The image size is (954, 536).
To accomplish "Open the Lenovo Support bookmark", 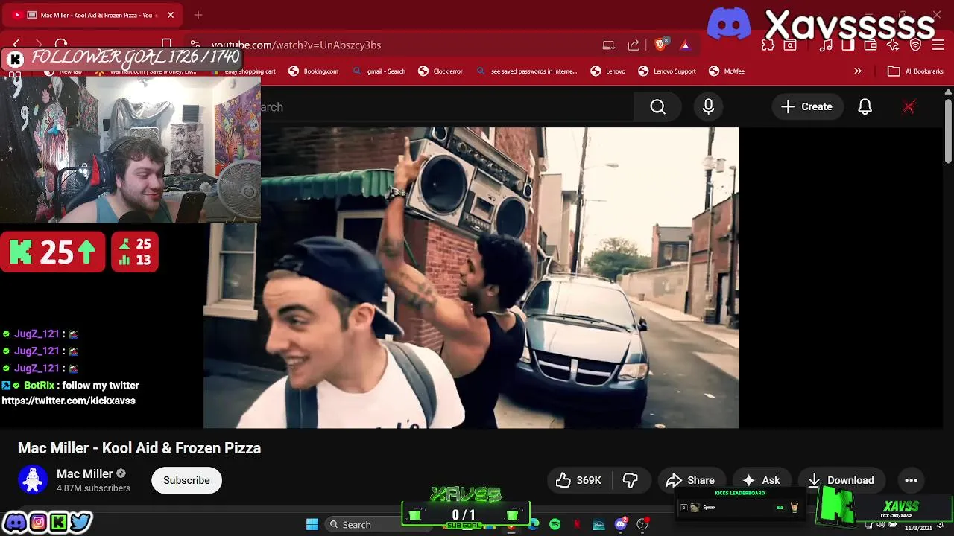I will [x=667, y=71].
